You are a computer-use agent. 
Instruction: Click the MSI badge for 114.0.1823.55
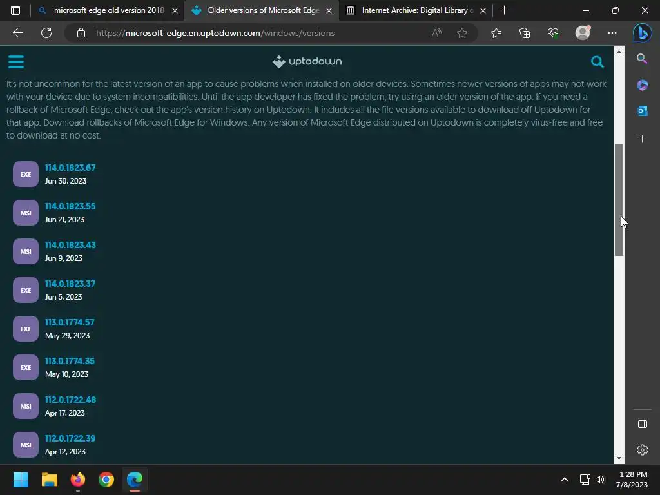[x=26, y=213]
